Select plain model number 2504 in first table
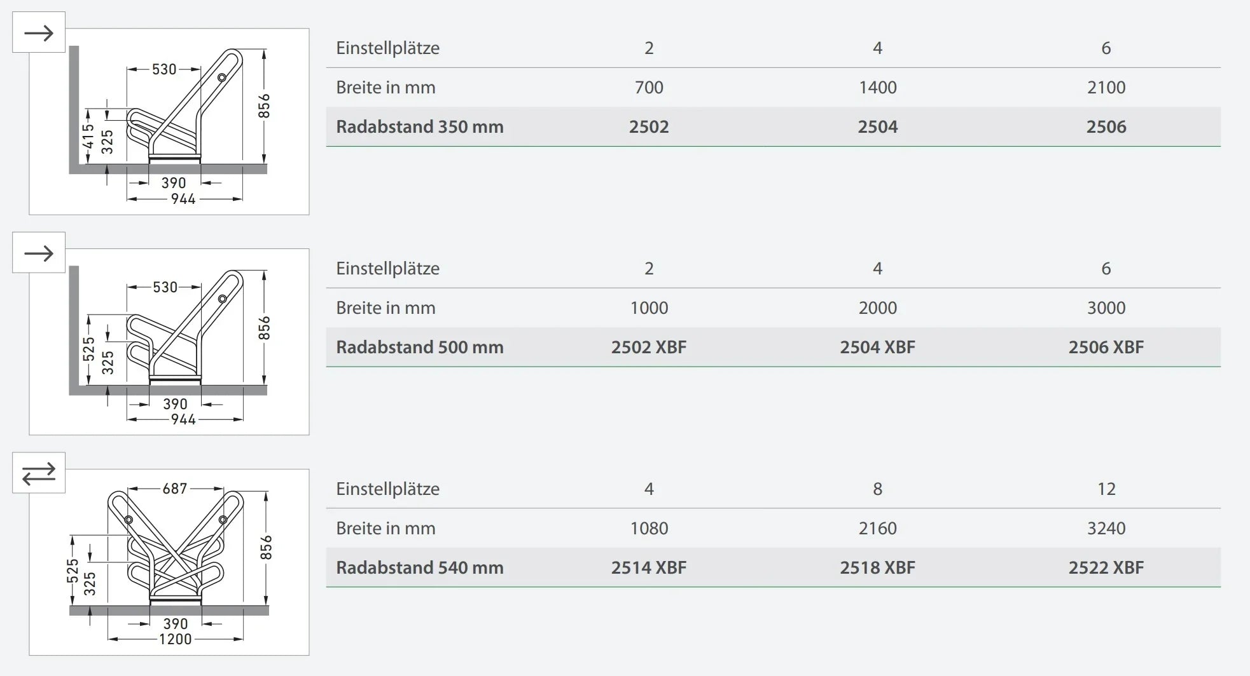Image resolution: width=1250 pixels, height=676 pixels. [x=877, y=126]
